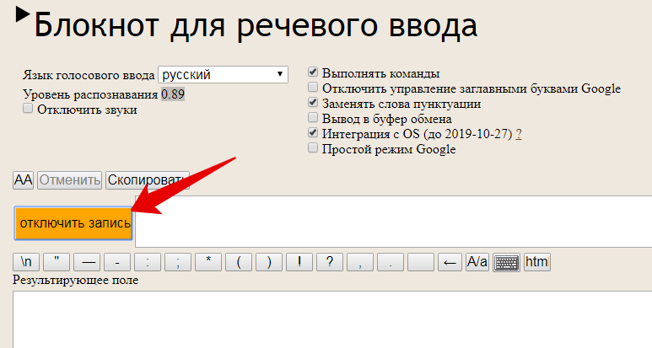Click the blank space button

[421, 262]
